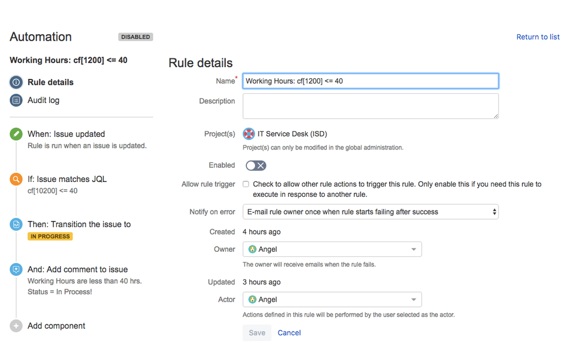Click the Description textarea resize handle

[496, 116]
